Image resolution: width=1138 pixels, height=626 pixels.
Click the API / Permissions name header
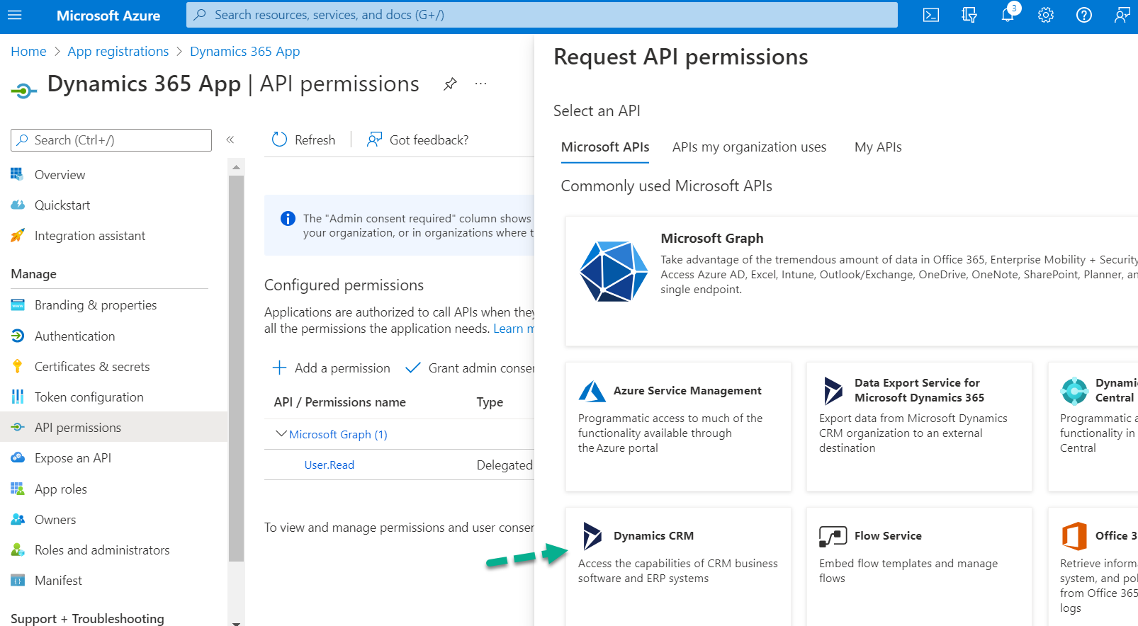click(340, 402)
